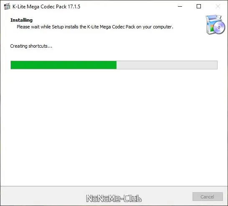Image resolution: width=228 pixels, height=206 pixels.
Task: Minimize the K-Lite installer window
Action: (180, 6)
